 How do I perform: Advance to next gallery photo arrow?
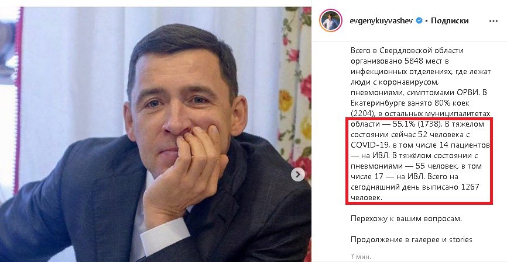(x=297, y=174)
